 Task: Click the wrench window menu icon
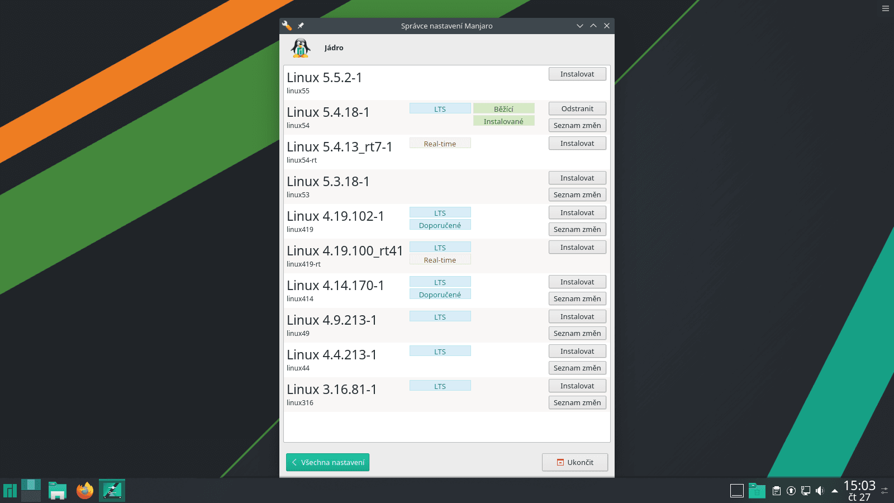point(287,26)
